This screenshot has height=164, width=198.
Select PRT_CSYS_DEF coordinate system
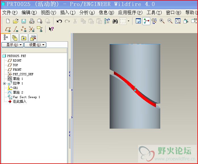23,74
